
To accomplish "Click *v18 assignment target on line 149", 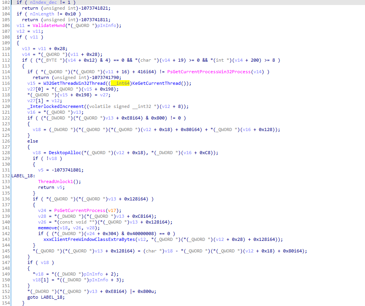I will 38,274.
